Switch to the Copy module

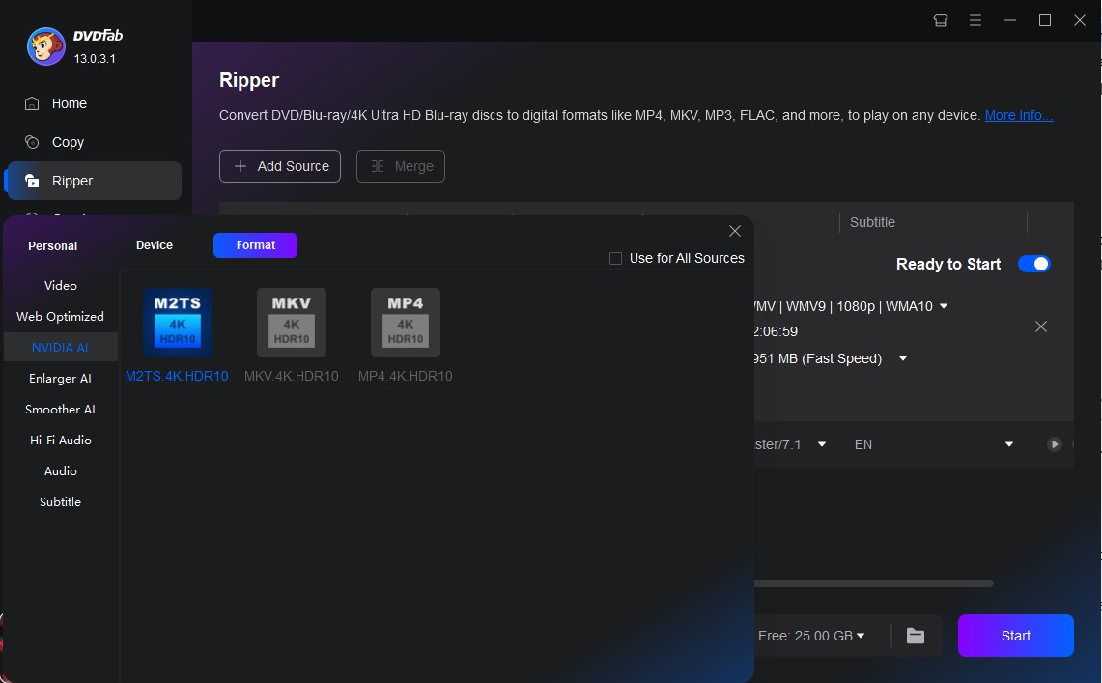pyautogui.click(x=67, y=142)
